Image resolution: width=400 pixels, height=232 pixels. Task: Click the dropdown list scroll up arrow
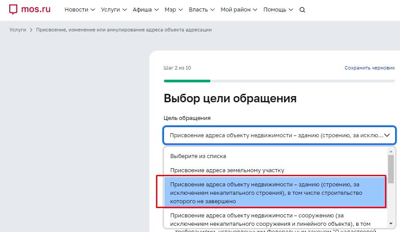(391, 151)
